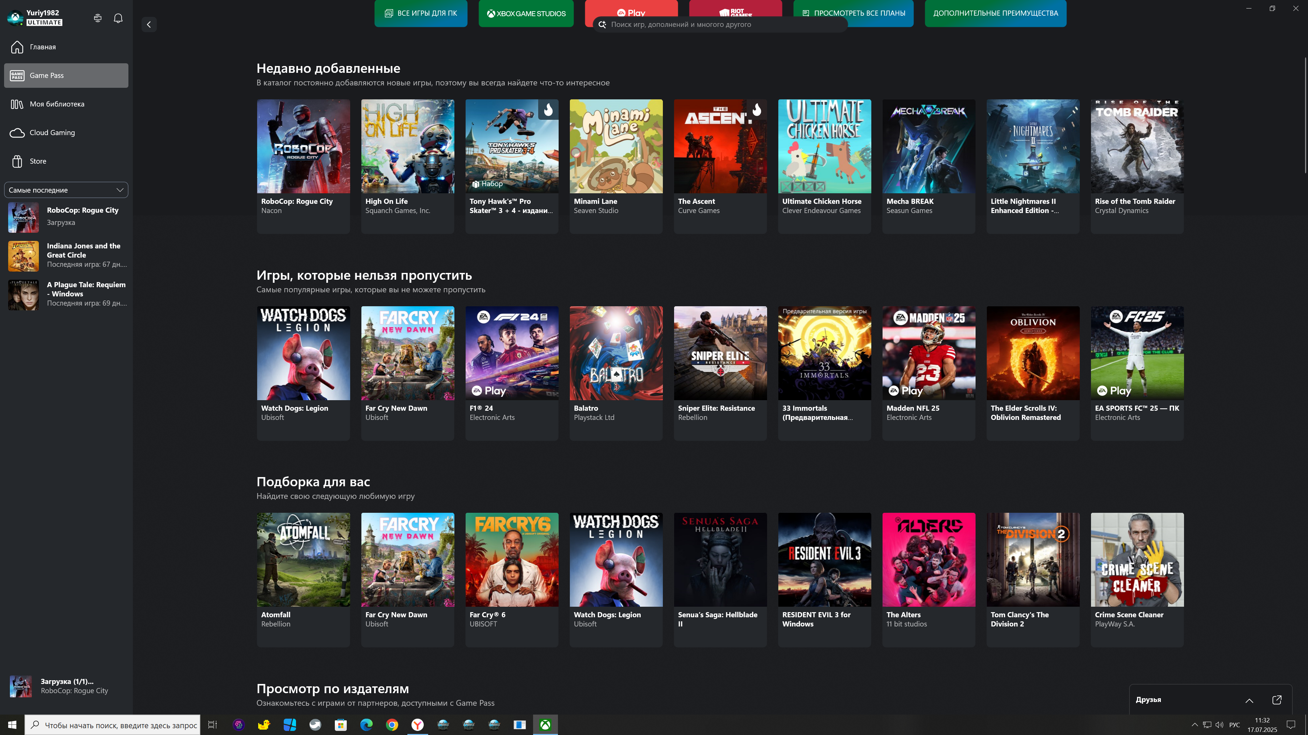Open XBOX GAME STUDIOS button

coord(526,13)
